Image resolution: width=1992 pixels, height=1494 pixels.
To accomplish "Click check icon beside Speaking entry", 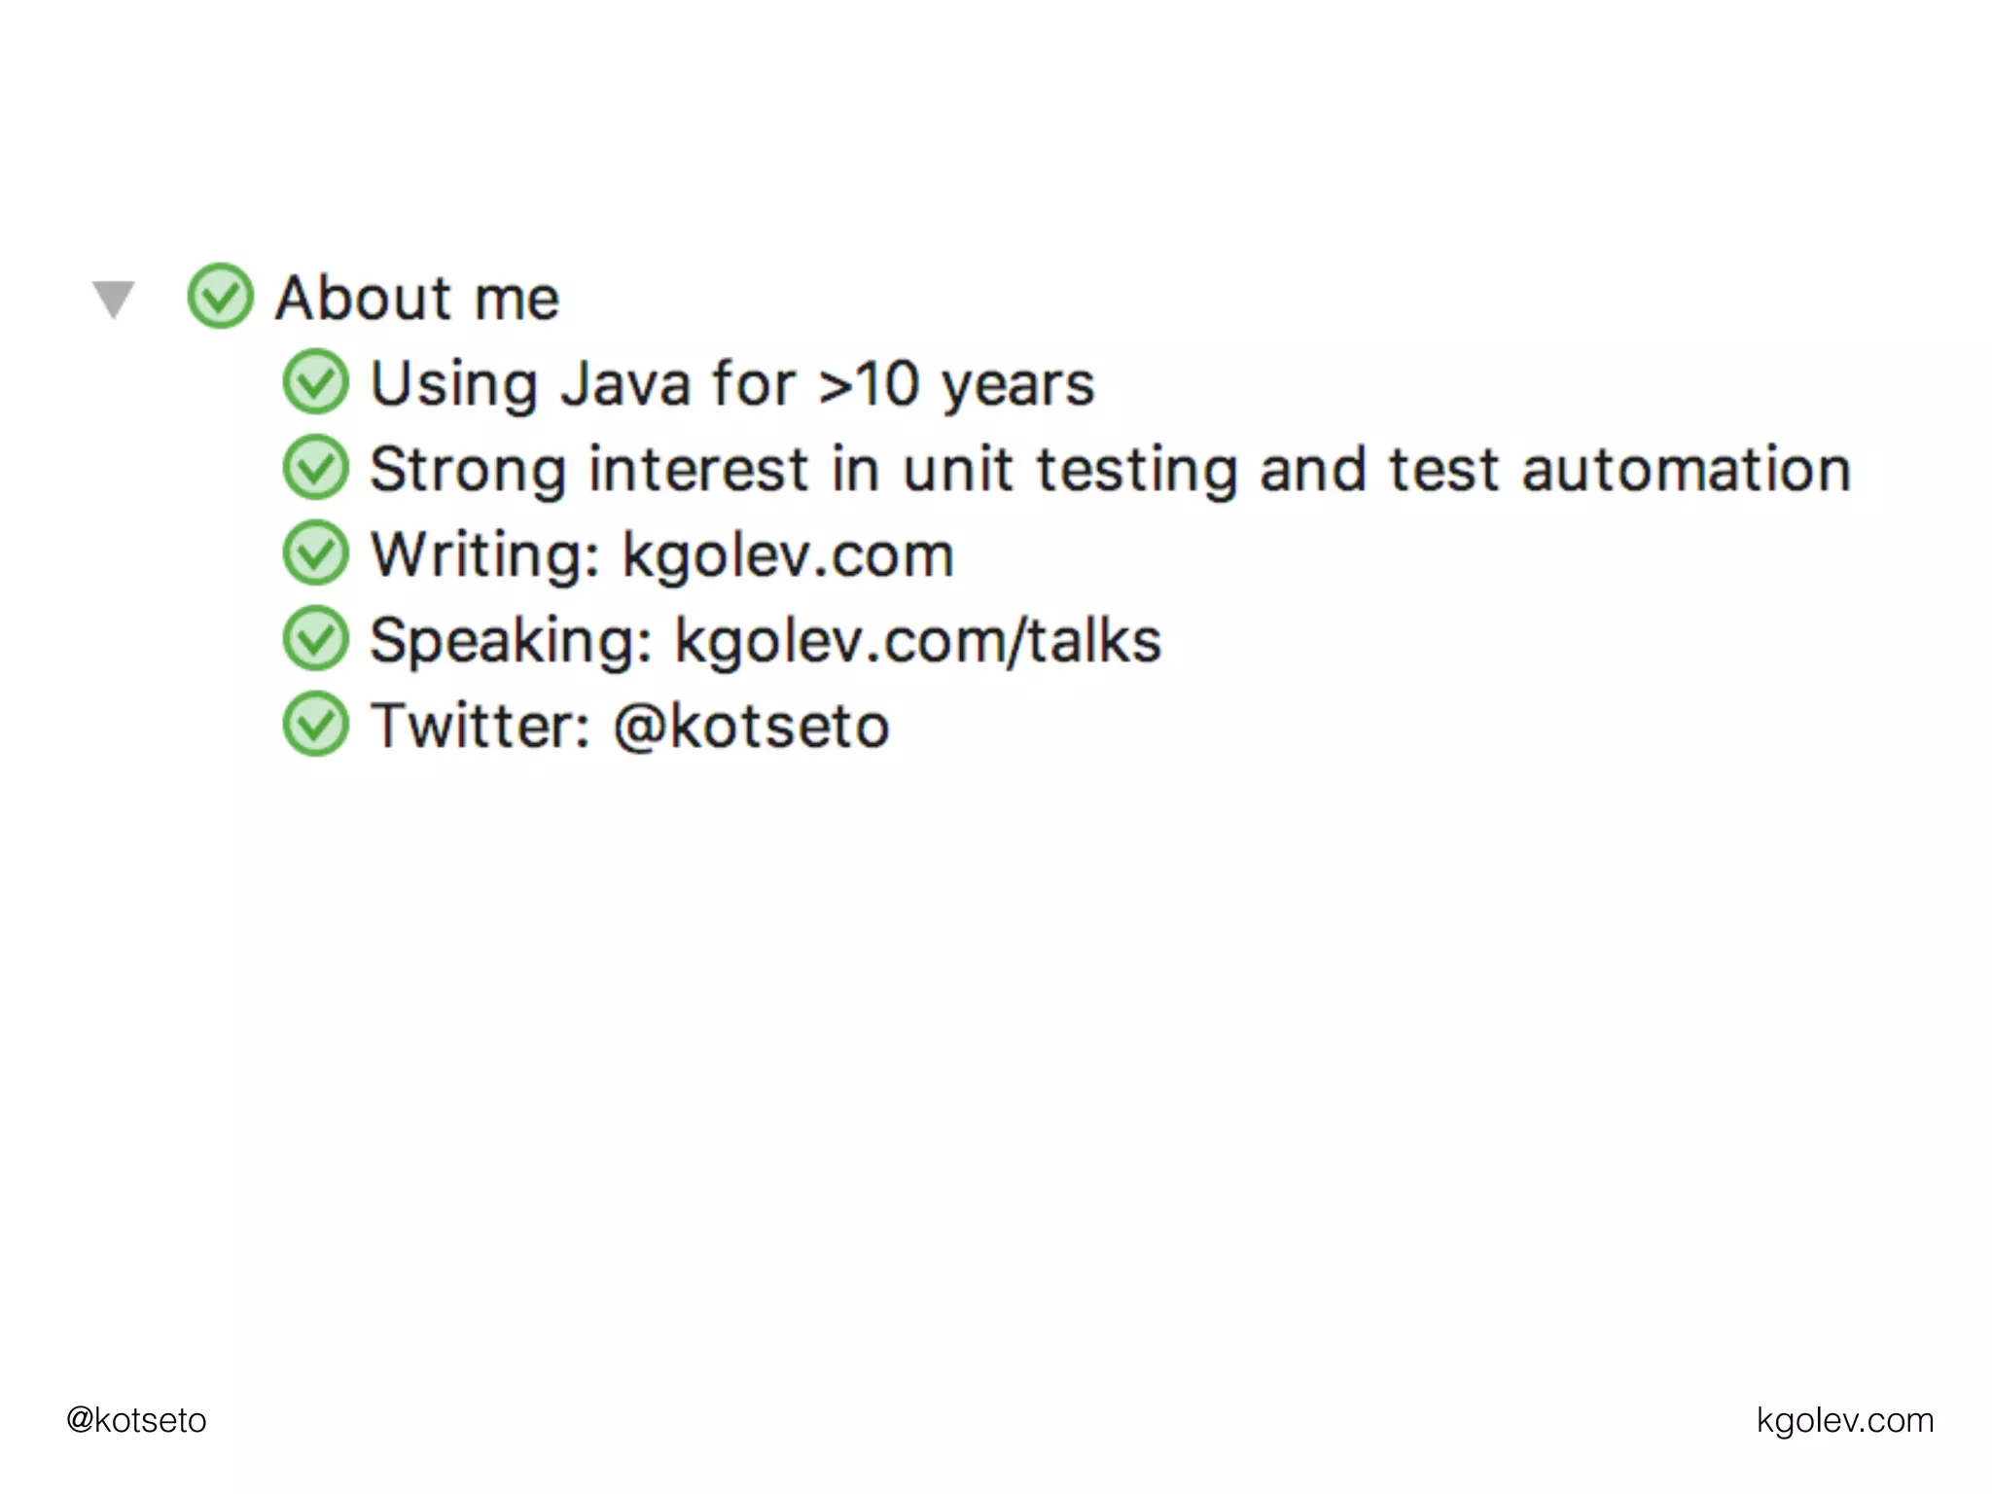I will [x=315, y=639].
